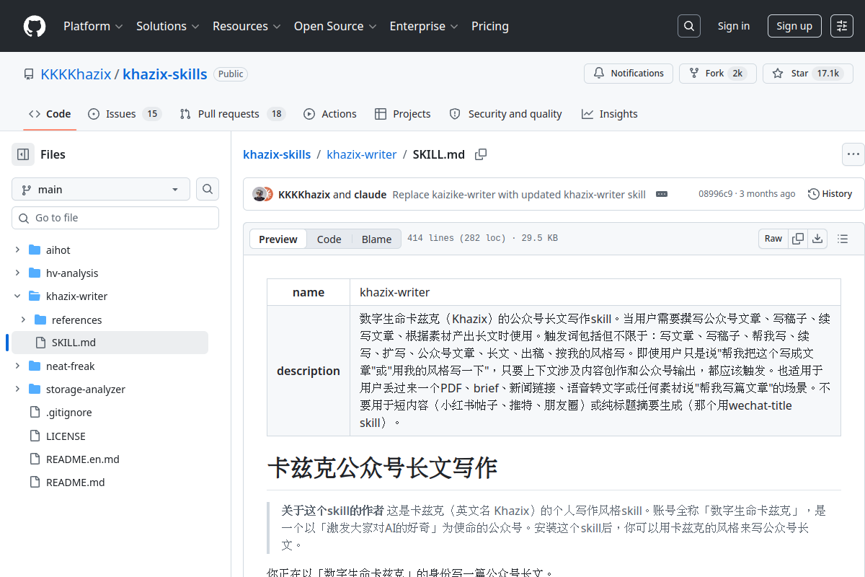Open the Pull requests tab
The height and width of the screenshot is (577, 865).
232,114
